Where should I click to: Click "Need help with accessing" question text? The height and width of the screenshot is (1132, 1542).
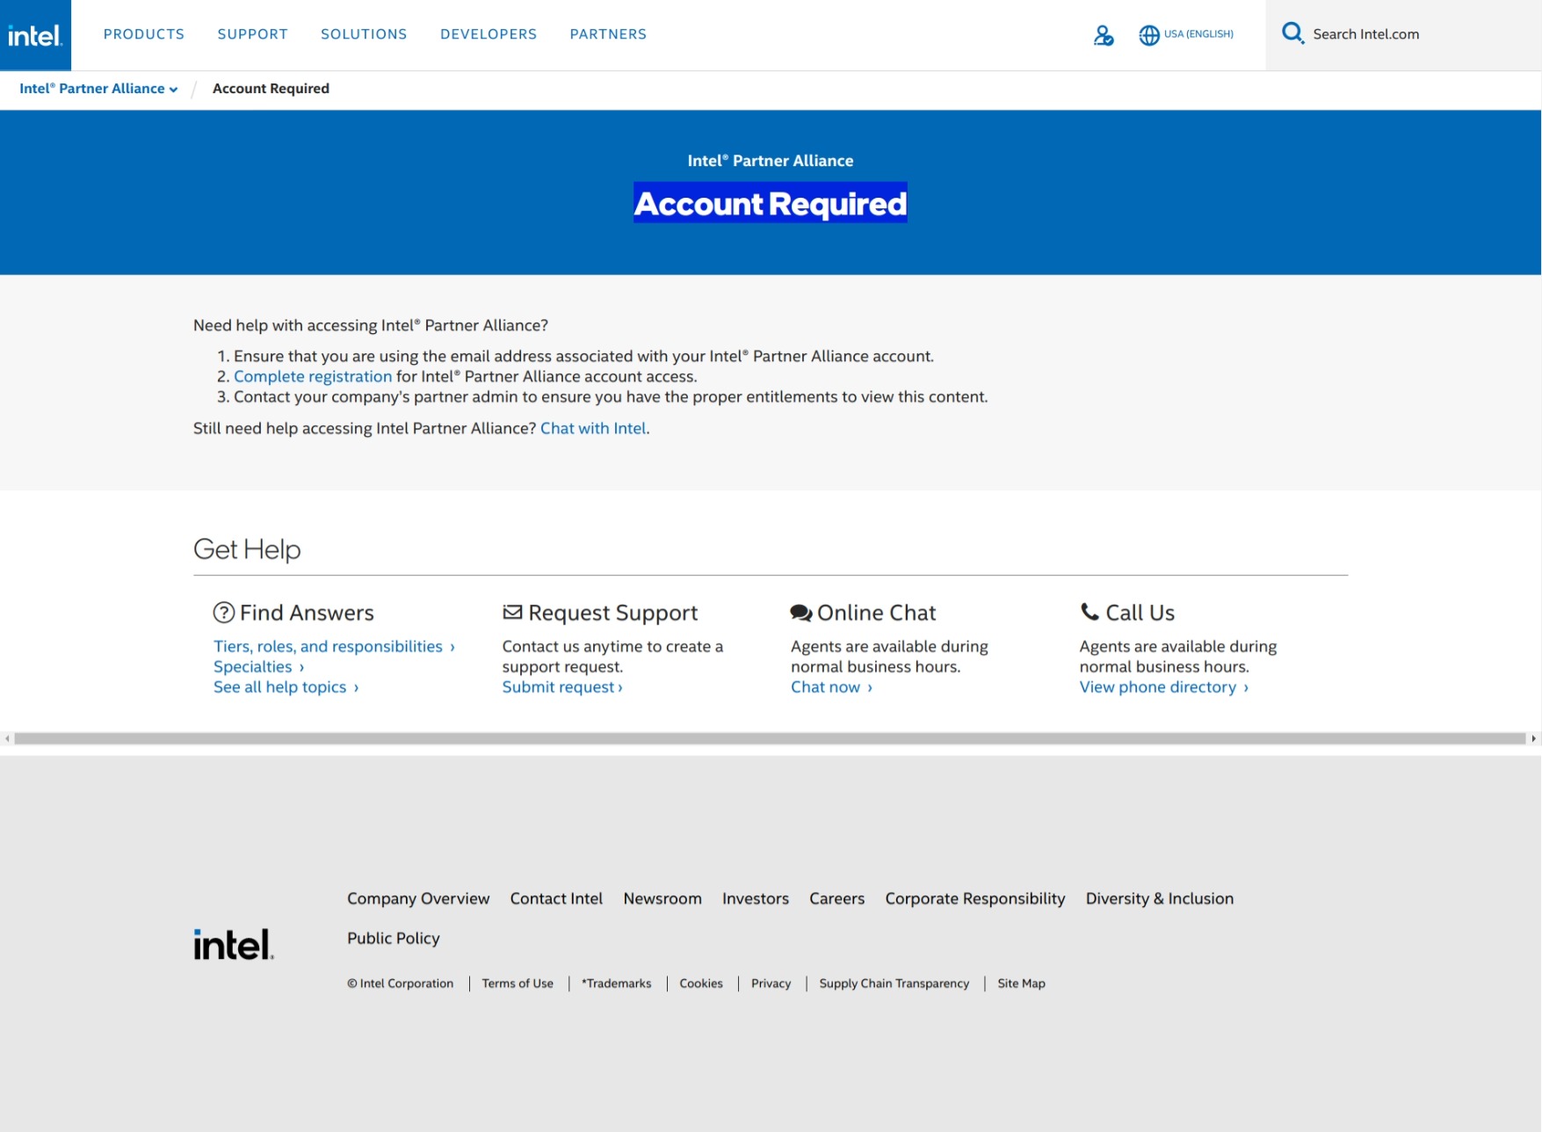click(x=371, y=325)
